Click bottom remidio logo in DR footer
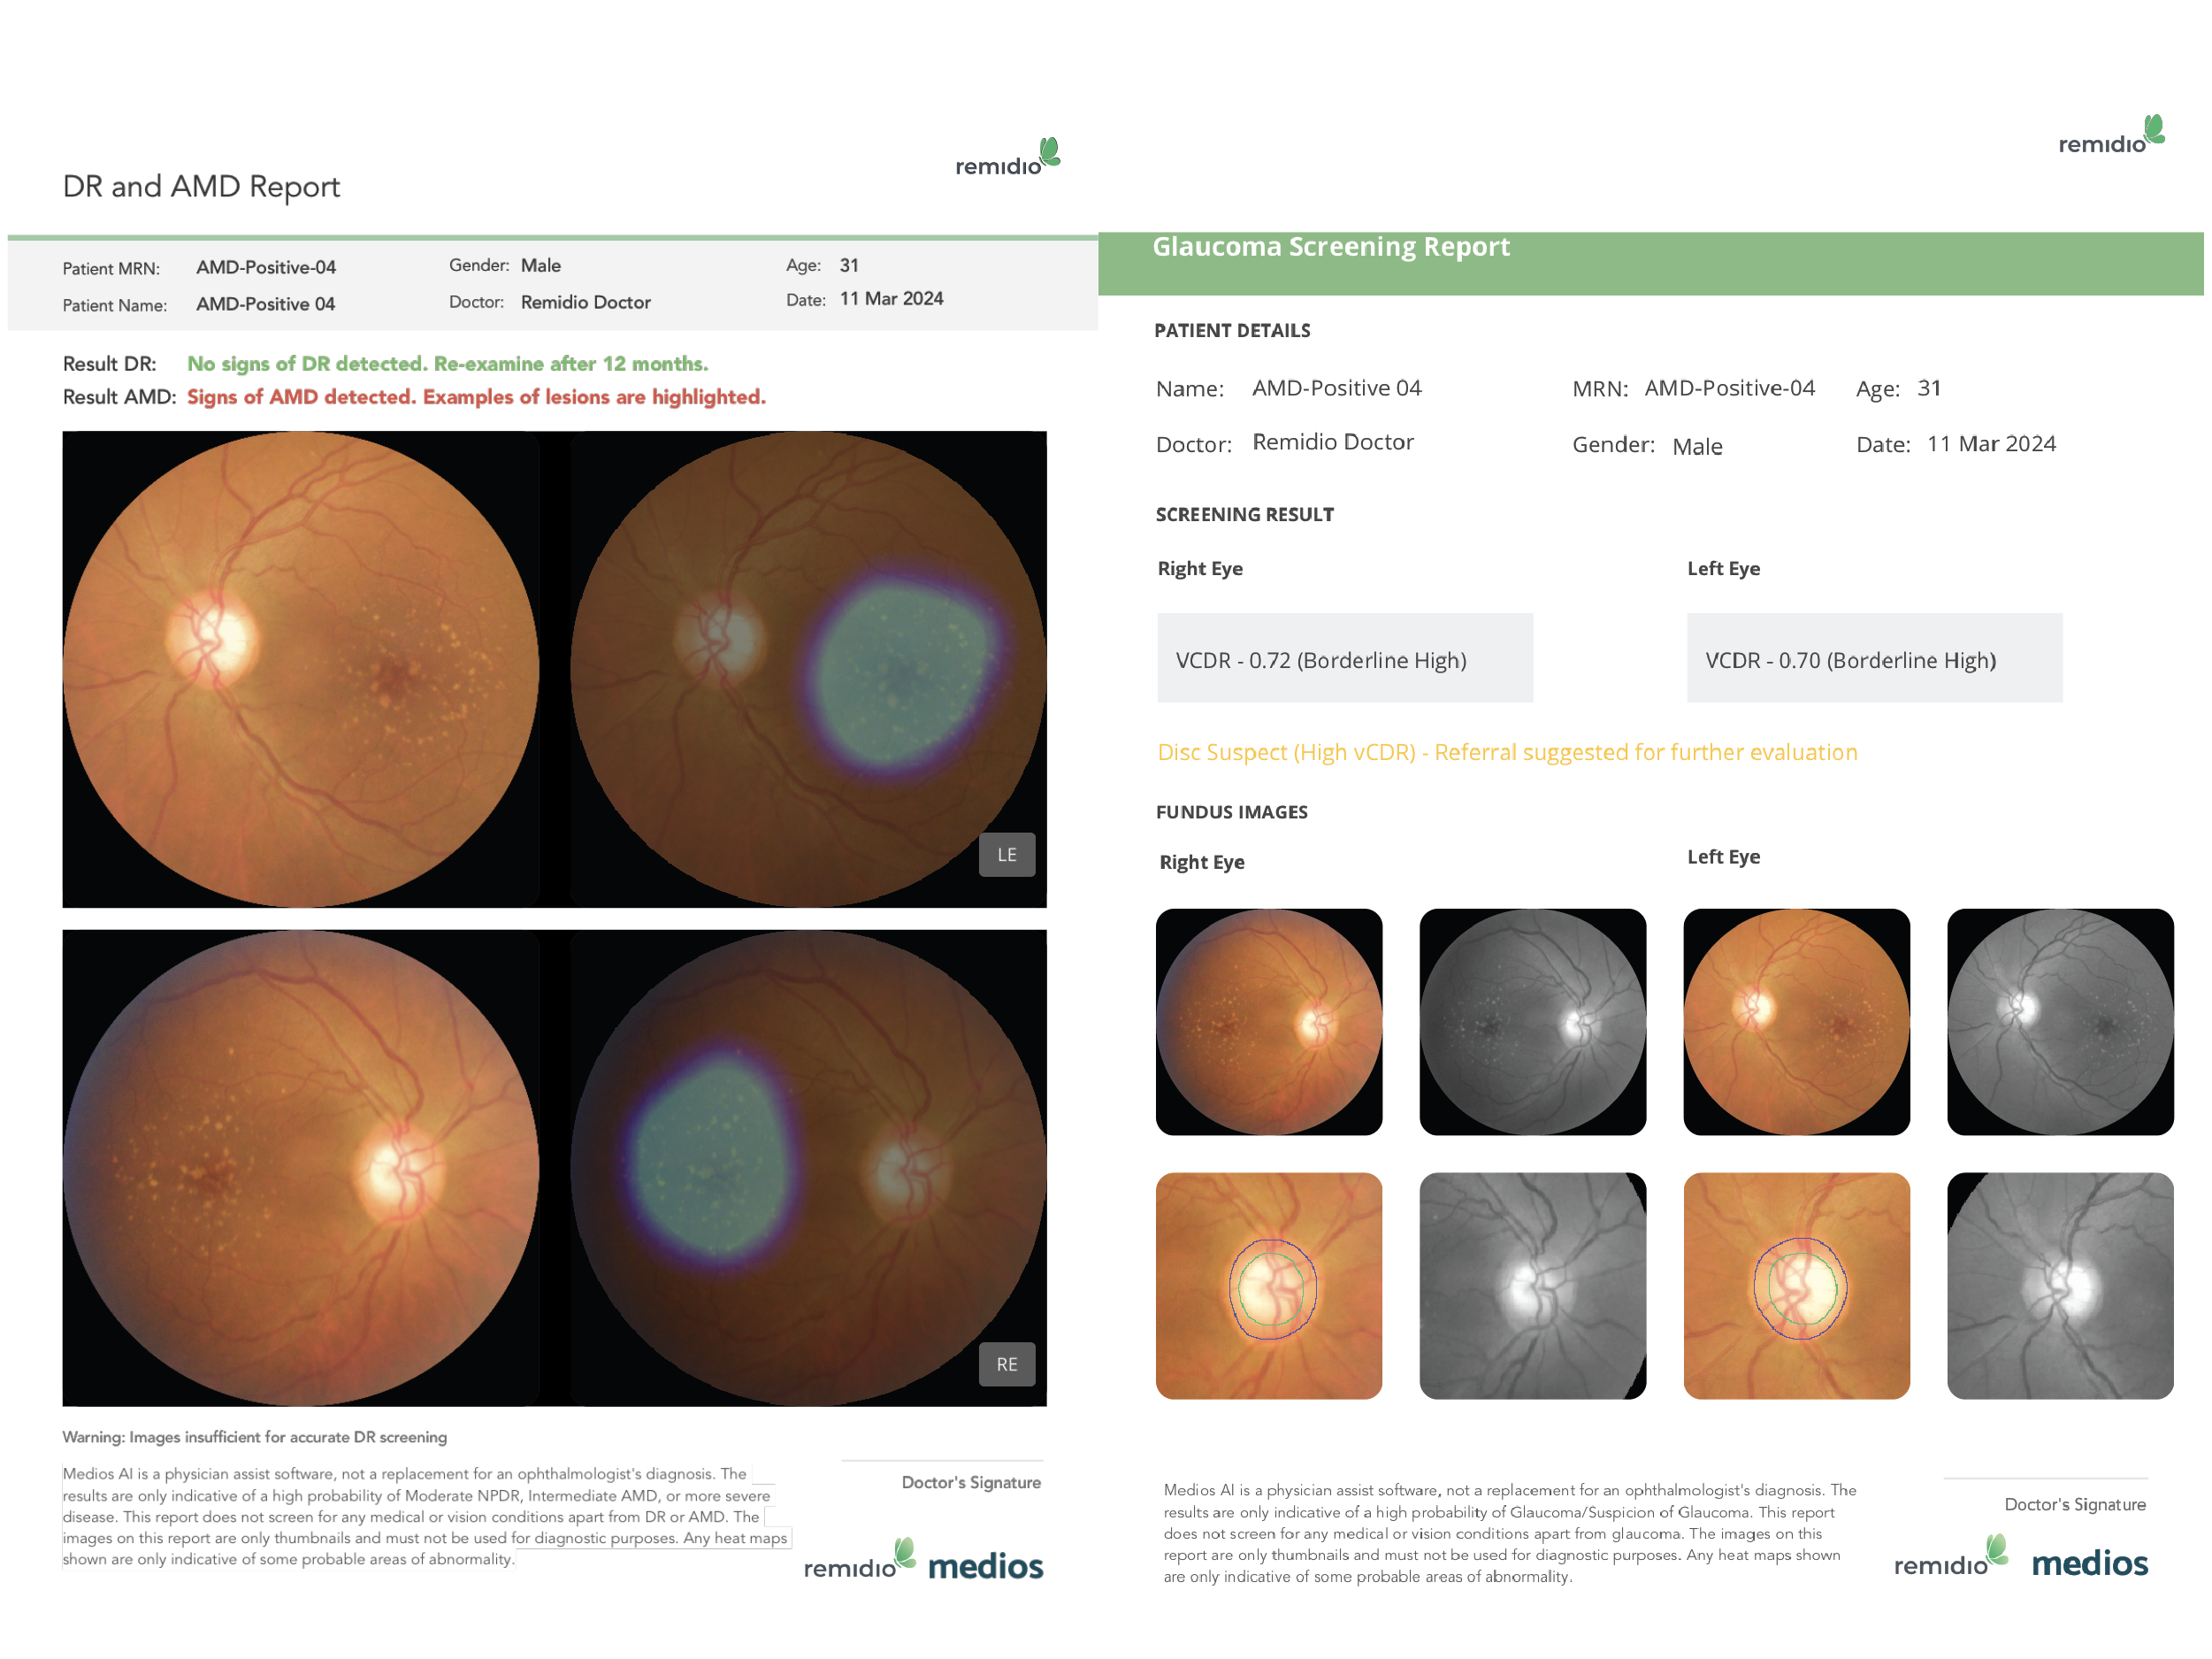Viewport: 2212px width, 1659px height. click(858, 1561)
